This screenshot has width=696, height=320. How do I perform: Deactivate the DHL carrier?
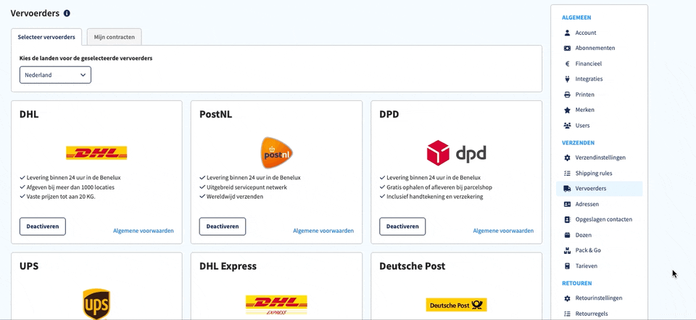(x=43, y=226)
